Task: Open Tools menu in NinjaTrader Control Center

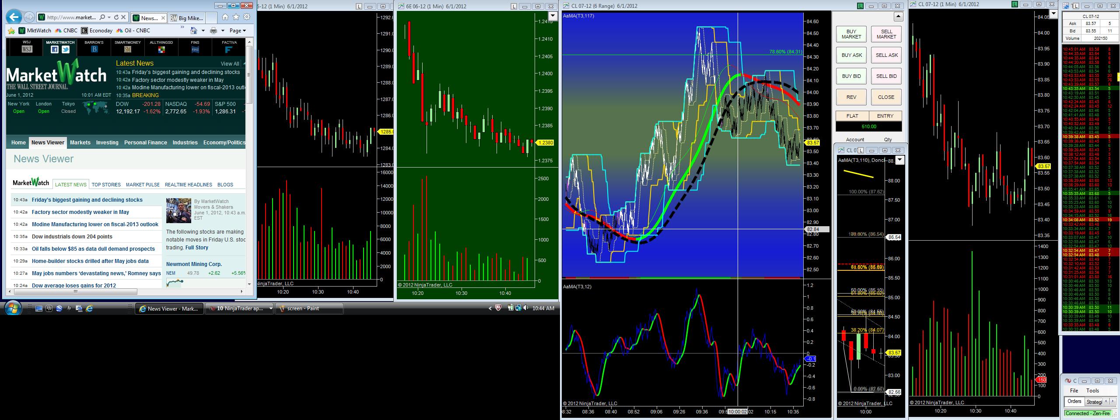Action: pos(1092,391)
